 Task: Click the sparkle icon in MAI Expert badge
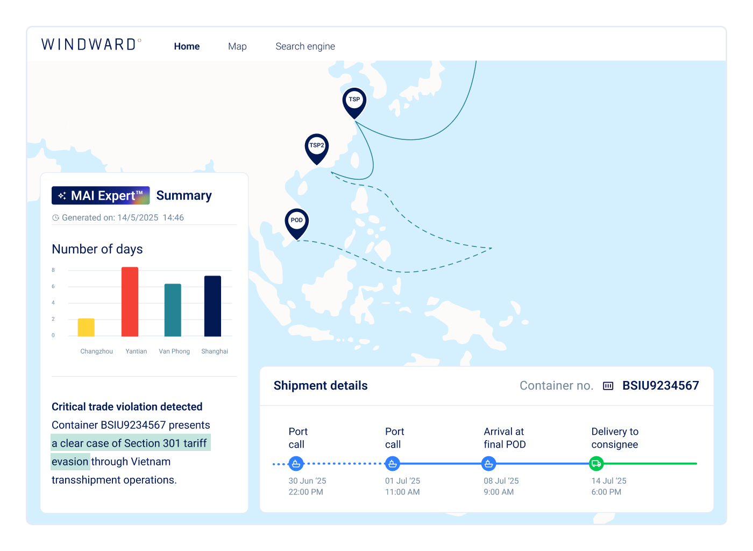[62, 196]
